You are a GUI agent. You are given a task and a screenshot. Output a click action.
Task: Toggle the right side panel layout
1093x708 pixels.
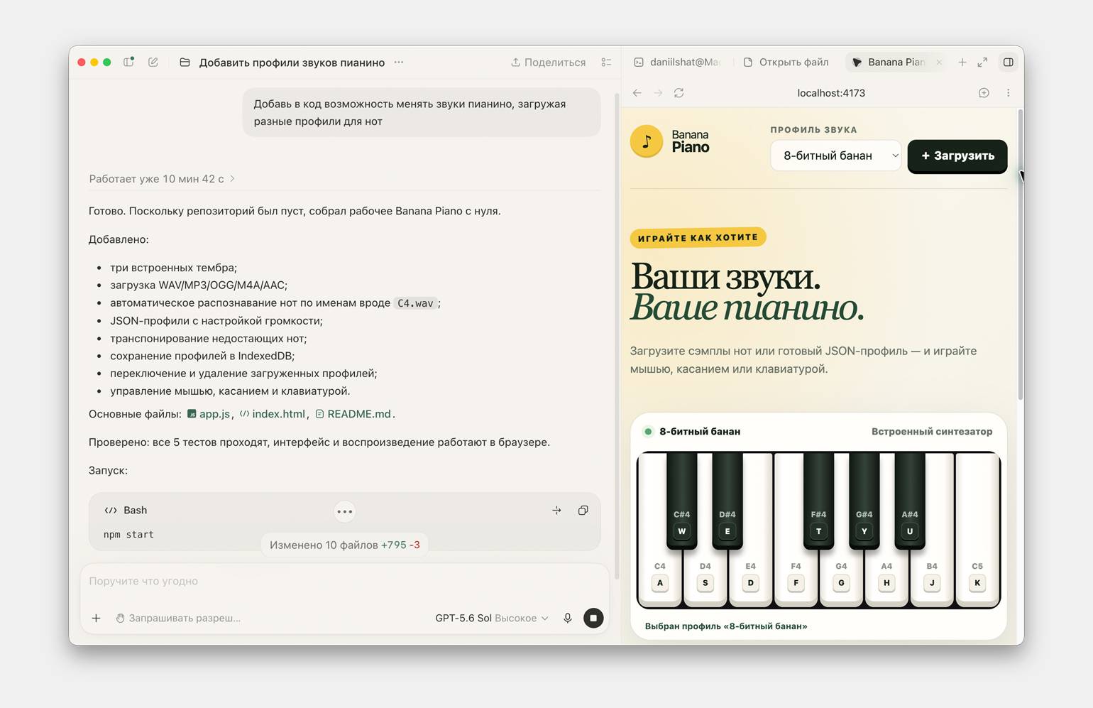1008,62
